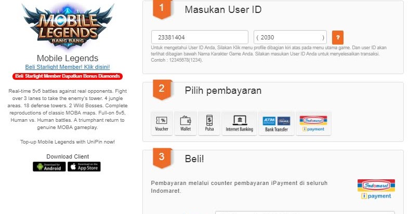Click the Indomaret i.payment logo in Beli section
This screenshot has height=214, width=409.
376,189
